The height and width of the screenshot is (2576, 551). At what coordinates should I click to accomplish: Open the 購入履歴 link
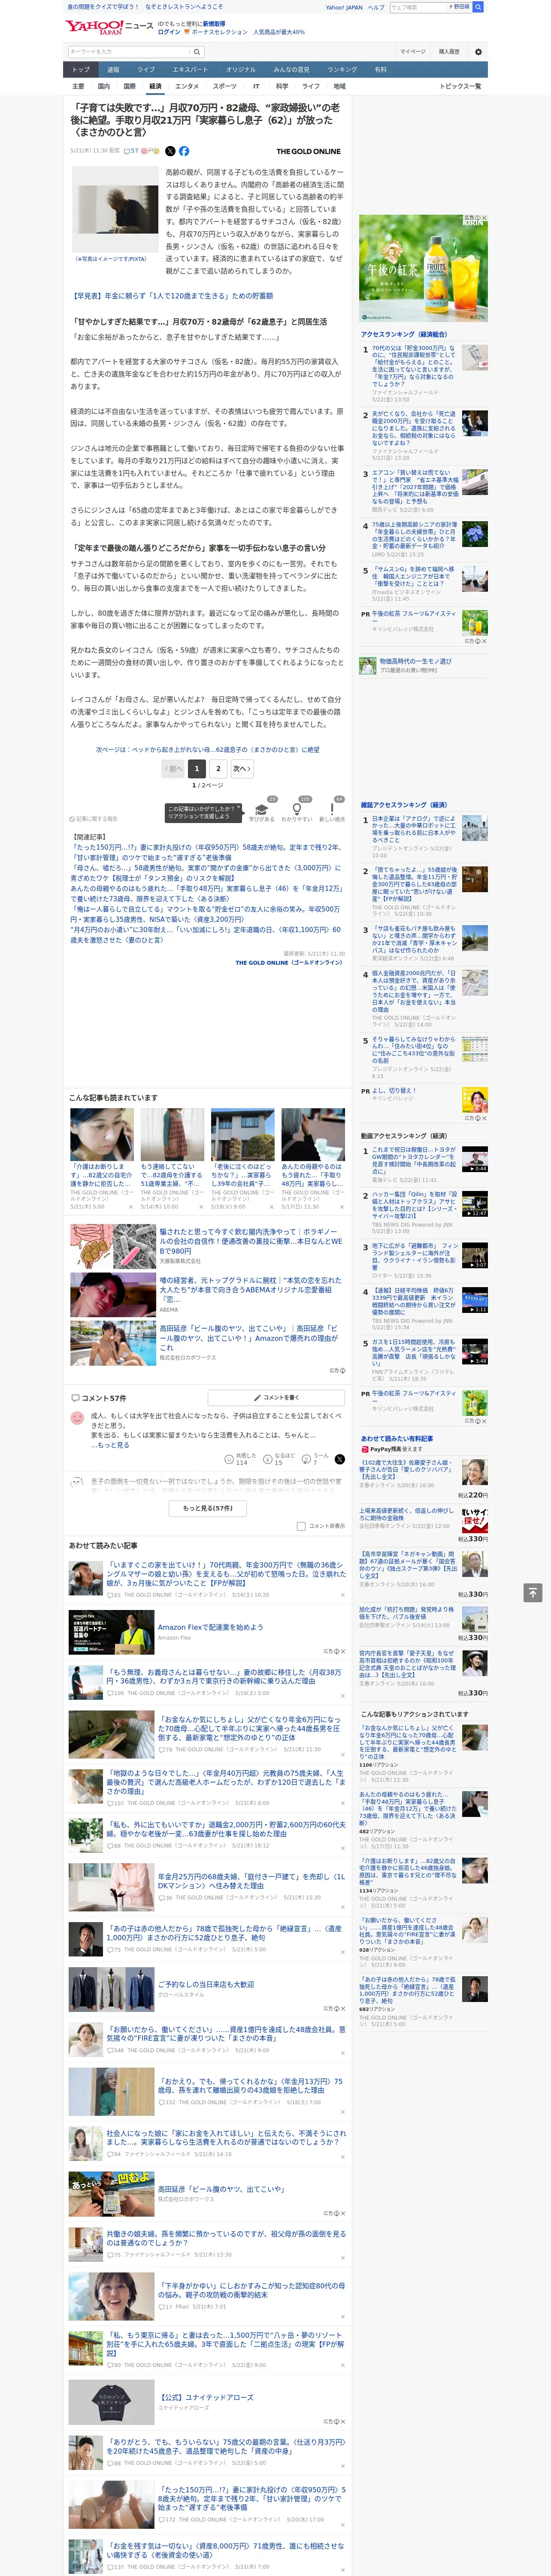pyautogui.click(x=449, y=52)
